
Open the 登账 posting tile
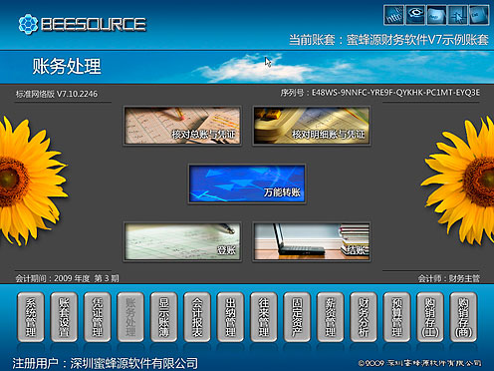182,241
